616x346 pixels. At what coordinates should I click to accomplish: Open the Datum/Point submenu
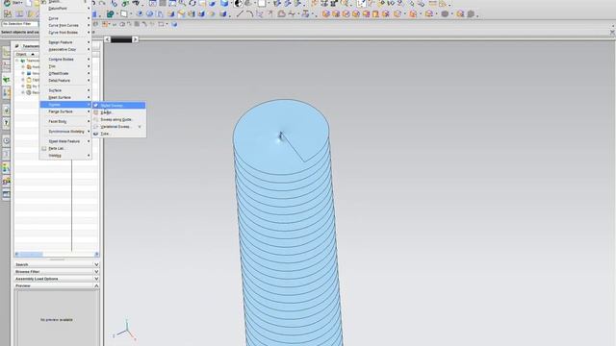coord(65,9)
